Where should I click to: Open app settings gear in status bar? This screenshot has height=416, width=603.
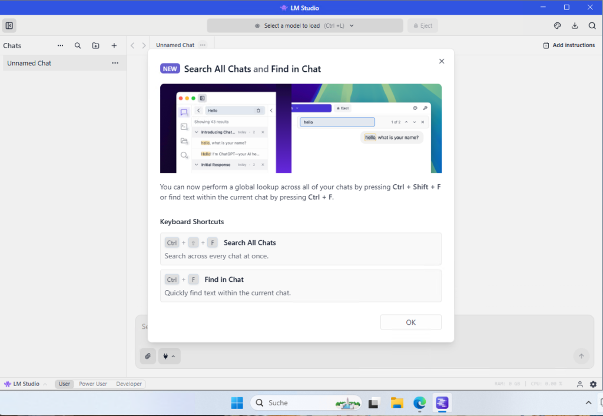pyautogui.click(x=593, y=384)
